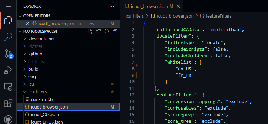Viewport: 268px width, 124px height.
Task: Click the EXPLORER panel title
Action: point(32,6)
